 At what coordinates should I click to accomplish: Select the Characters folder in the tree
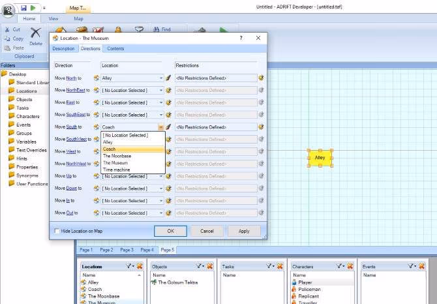(27, 116)
